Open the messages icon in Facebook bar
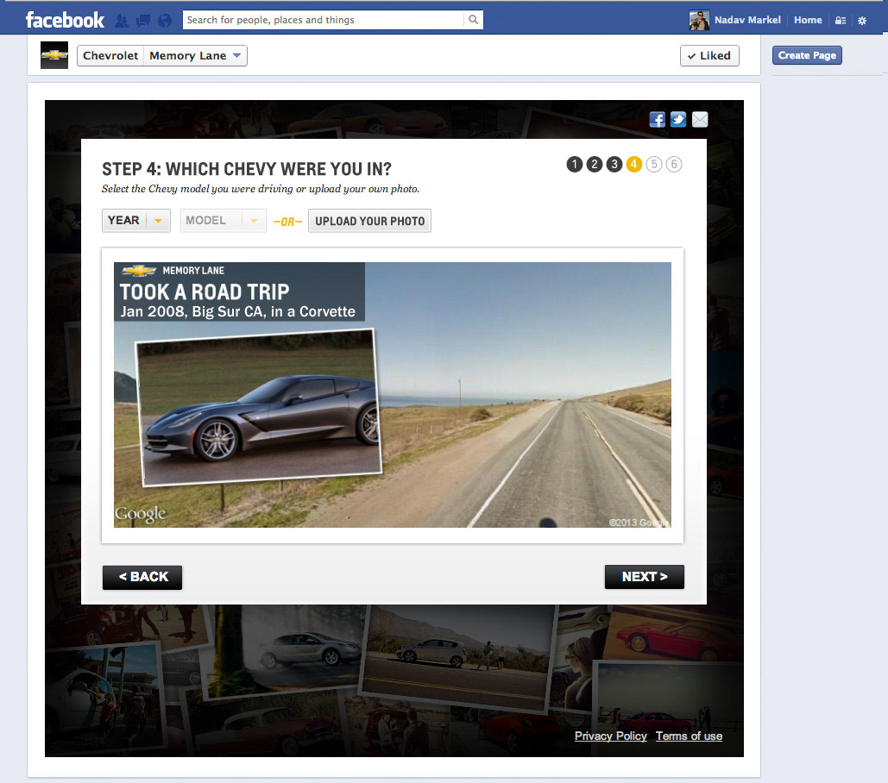Image resolution: width=888 pixels, height=783 pixels. pyautogui.click(x=143, y=21)
